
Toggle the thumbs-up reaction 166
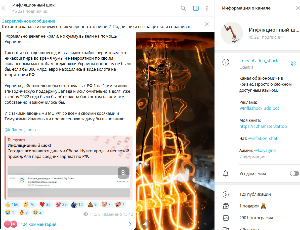[12, 204]
